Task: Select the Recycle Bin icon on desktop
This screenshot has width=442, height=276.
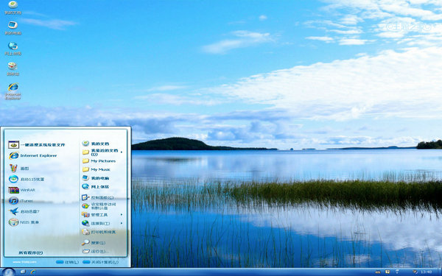Action: click(x=13, y=69)
